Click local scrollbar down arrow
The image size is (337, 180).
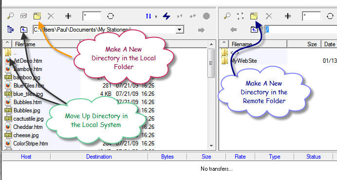[x=211, y=145]
